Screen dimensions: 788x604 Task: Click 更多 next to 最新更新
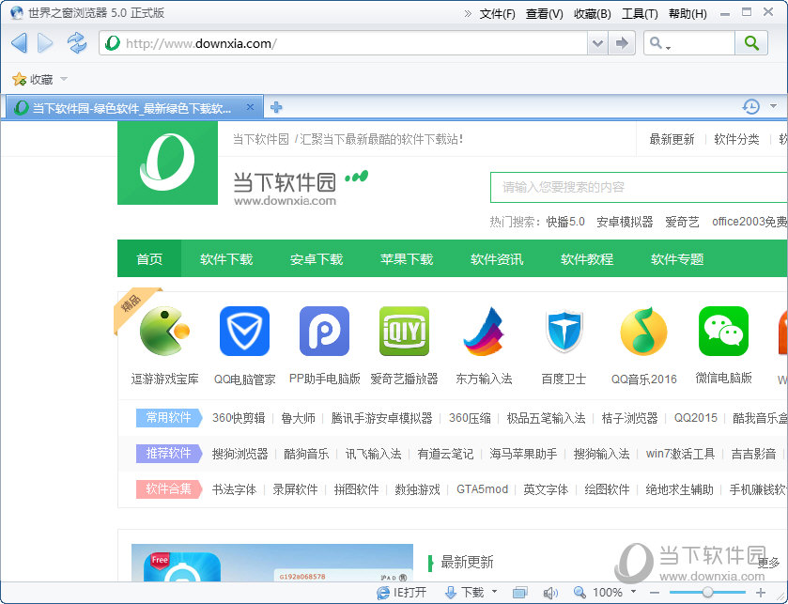pos(768,563)
